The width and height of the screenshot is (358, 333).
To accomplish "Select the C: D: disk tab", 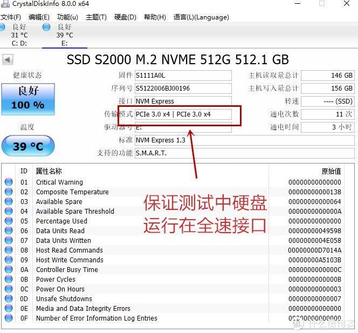I will [19, 35].
